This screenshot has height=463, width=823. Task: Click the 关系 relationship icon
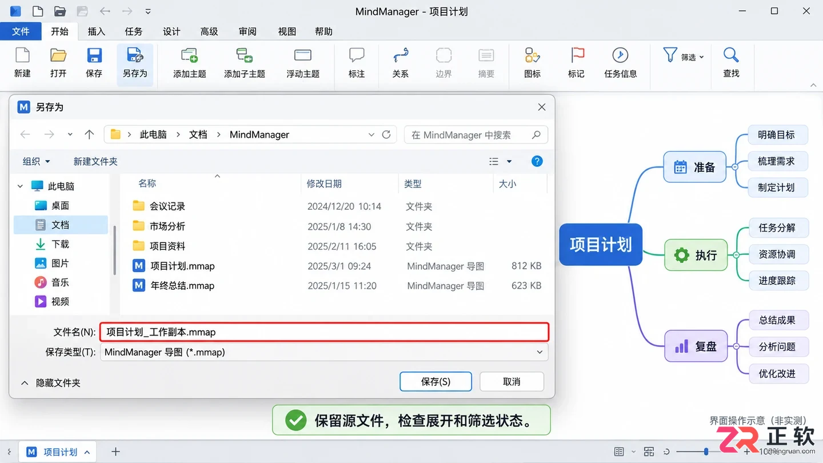401,55
